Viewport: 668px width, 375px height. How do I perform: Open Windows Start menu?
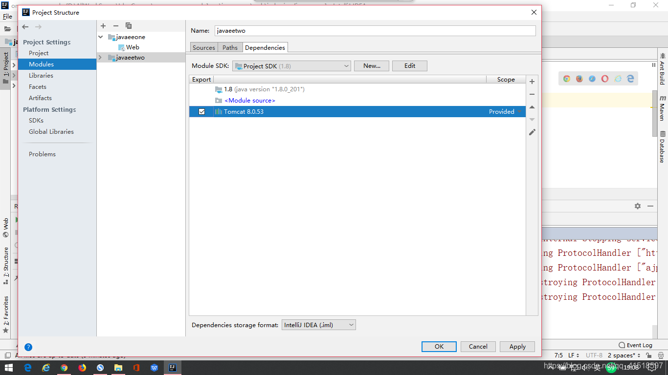coord(9,368)
